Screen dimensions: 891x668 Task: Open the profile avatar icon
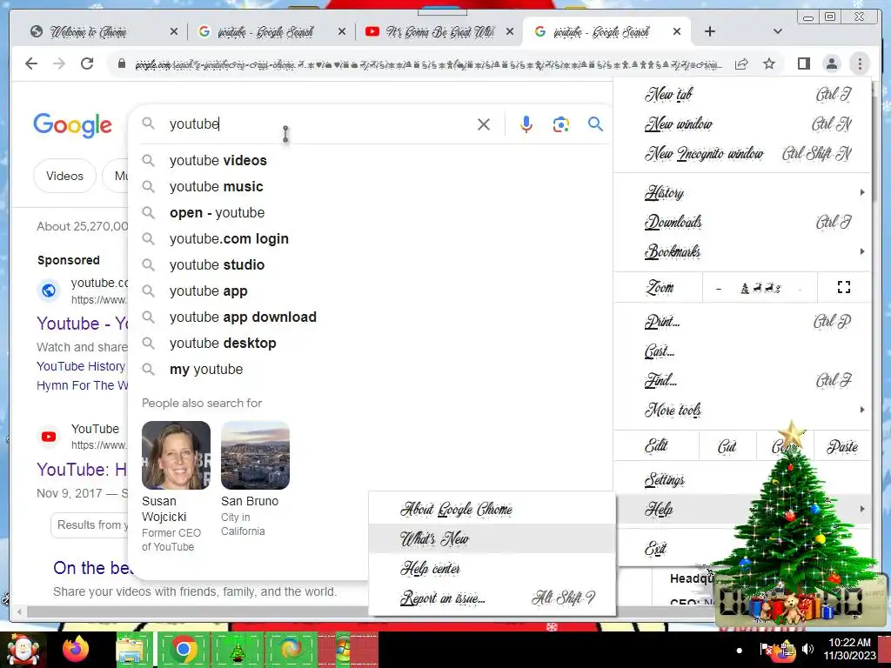click(x=831, y=63)
